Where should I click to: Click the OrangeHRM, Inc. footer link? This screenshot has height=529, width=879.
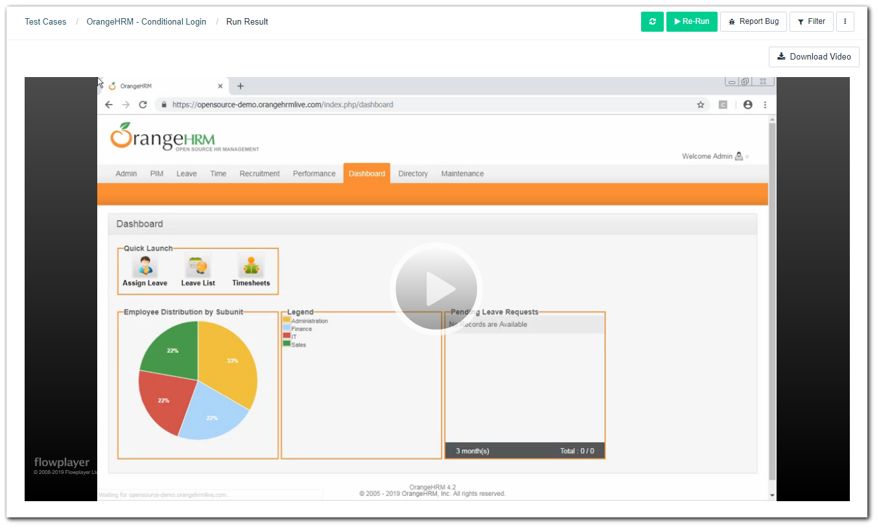[x=427, y=493]
